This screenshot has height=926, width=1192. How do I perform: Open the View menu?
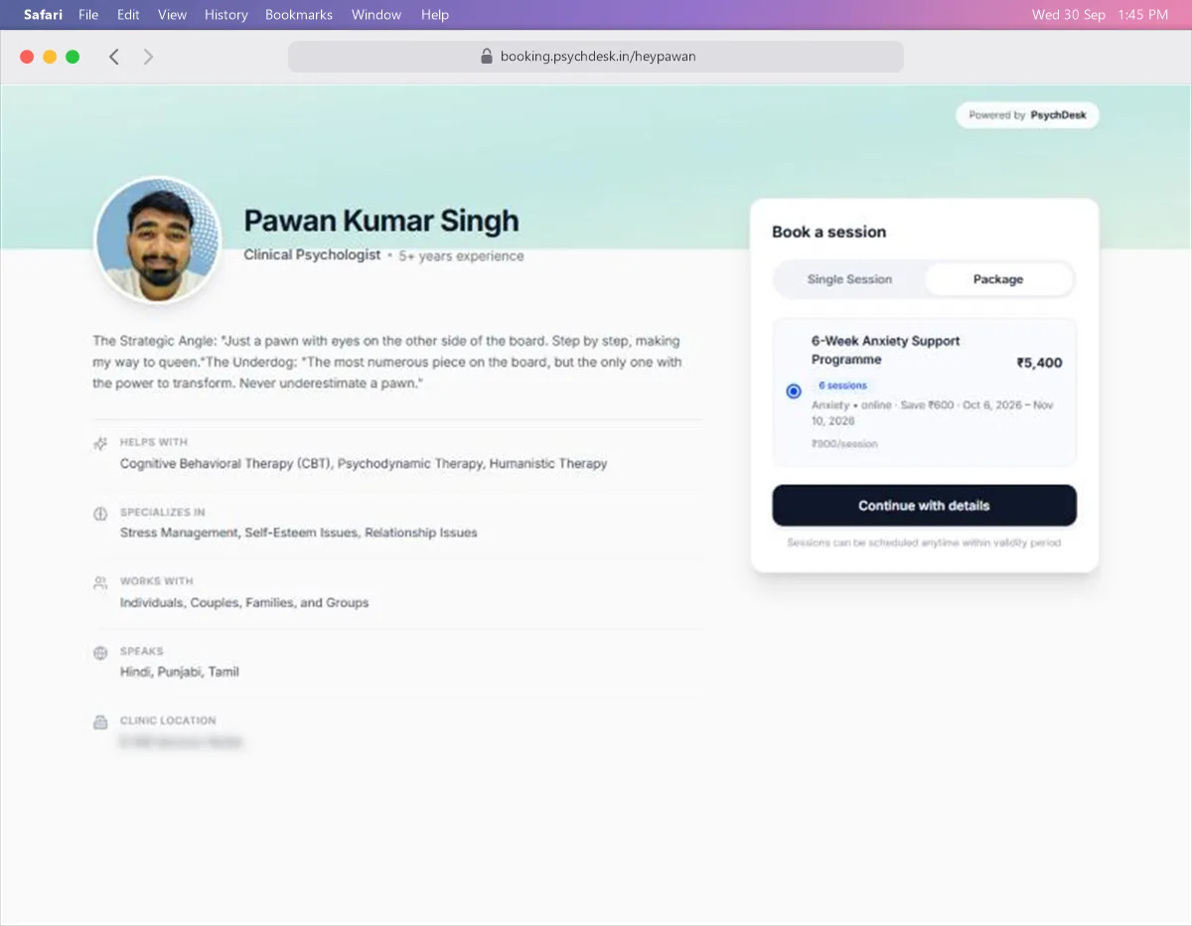tap(172, 15)
